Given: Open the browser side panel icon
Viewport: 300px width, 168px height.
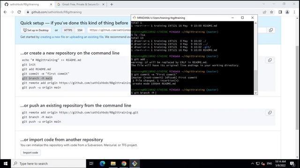Looking at the screenshot, I should (280, 12).
